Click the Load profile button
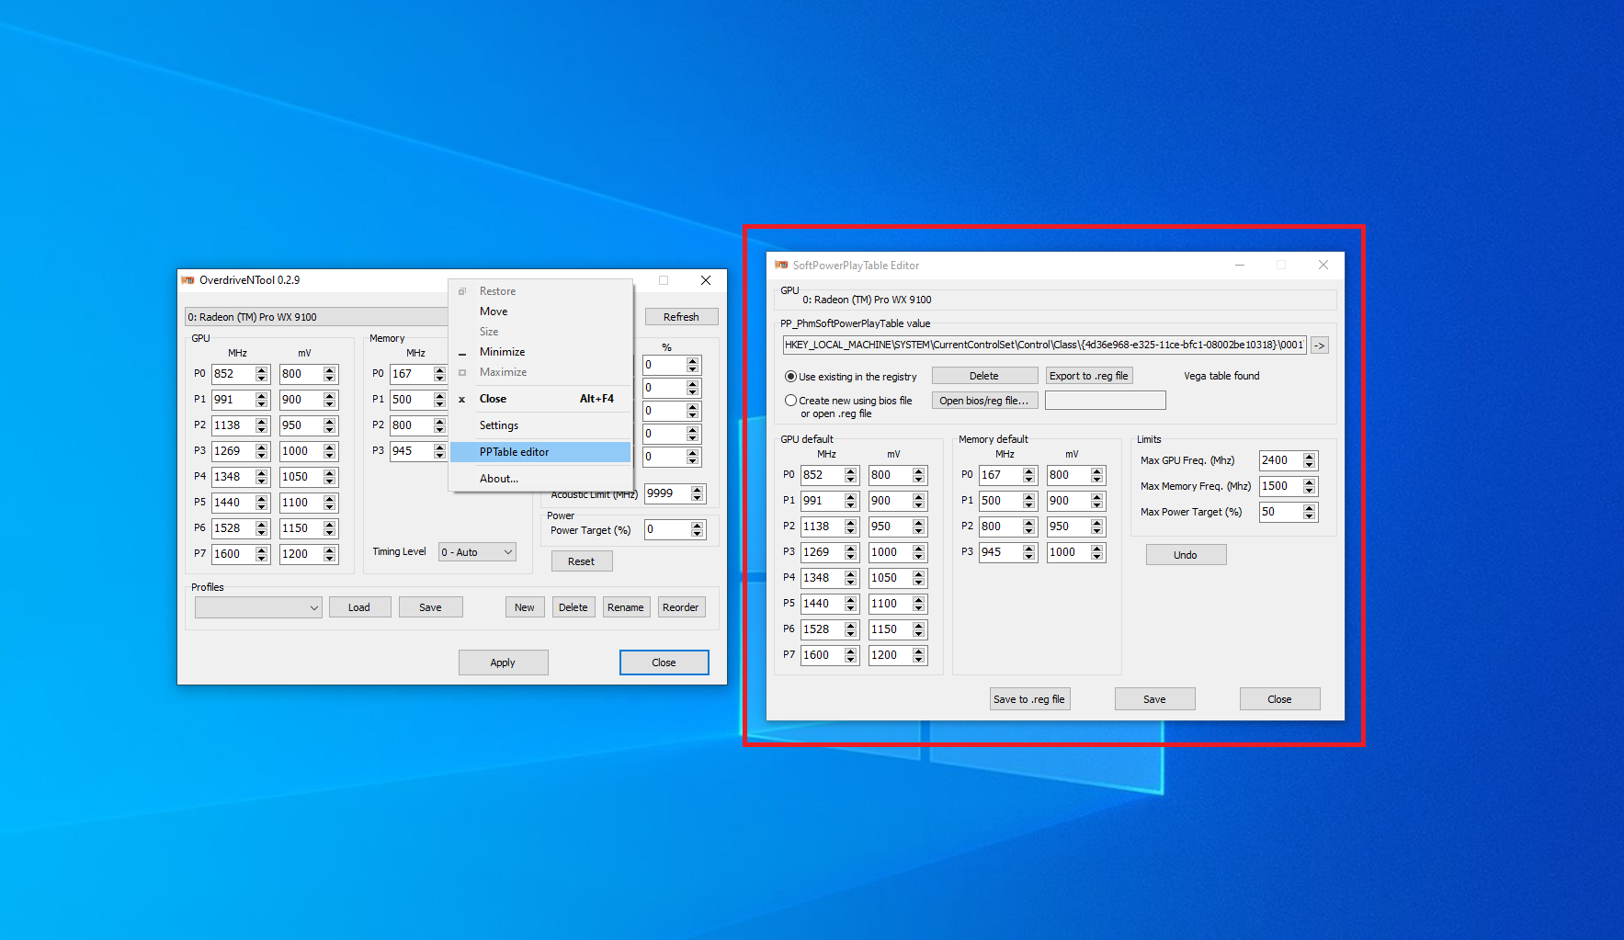Screen dimensions: 1624x940 pos(359,607)
